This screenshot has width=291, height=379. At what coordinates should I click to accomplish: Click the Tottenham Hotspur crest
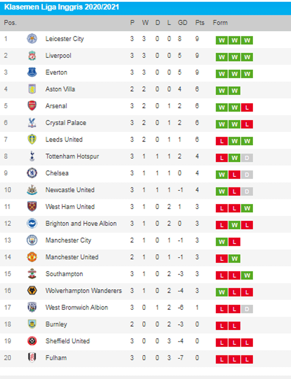(x=32, y=157)
